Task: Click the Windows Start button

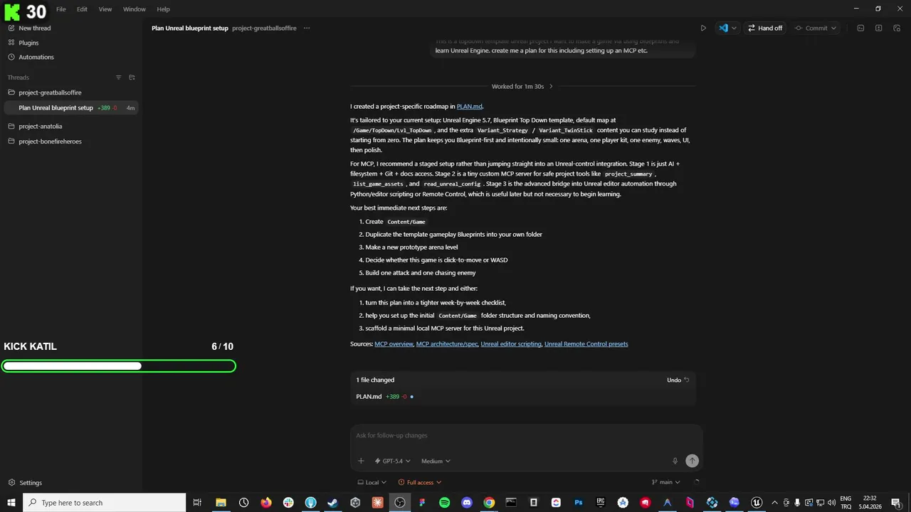Action: [11, 503]
